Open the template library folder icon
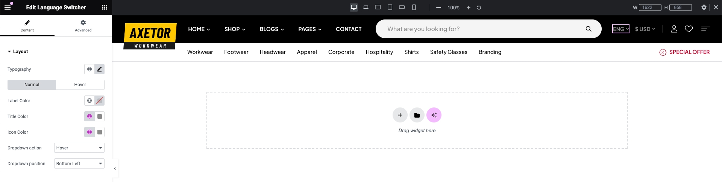Image resolution: width=722 pixels, height=182 pixels. (x=417, y=115)
